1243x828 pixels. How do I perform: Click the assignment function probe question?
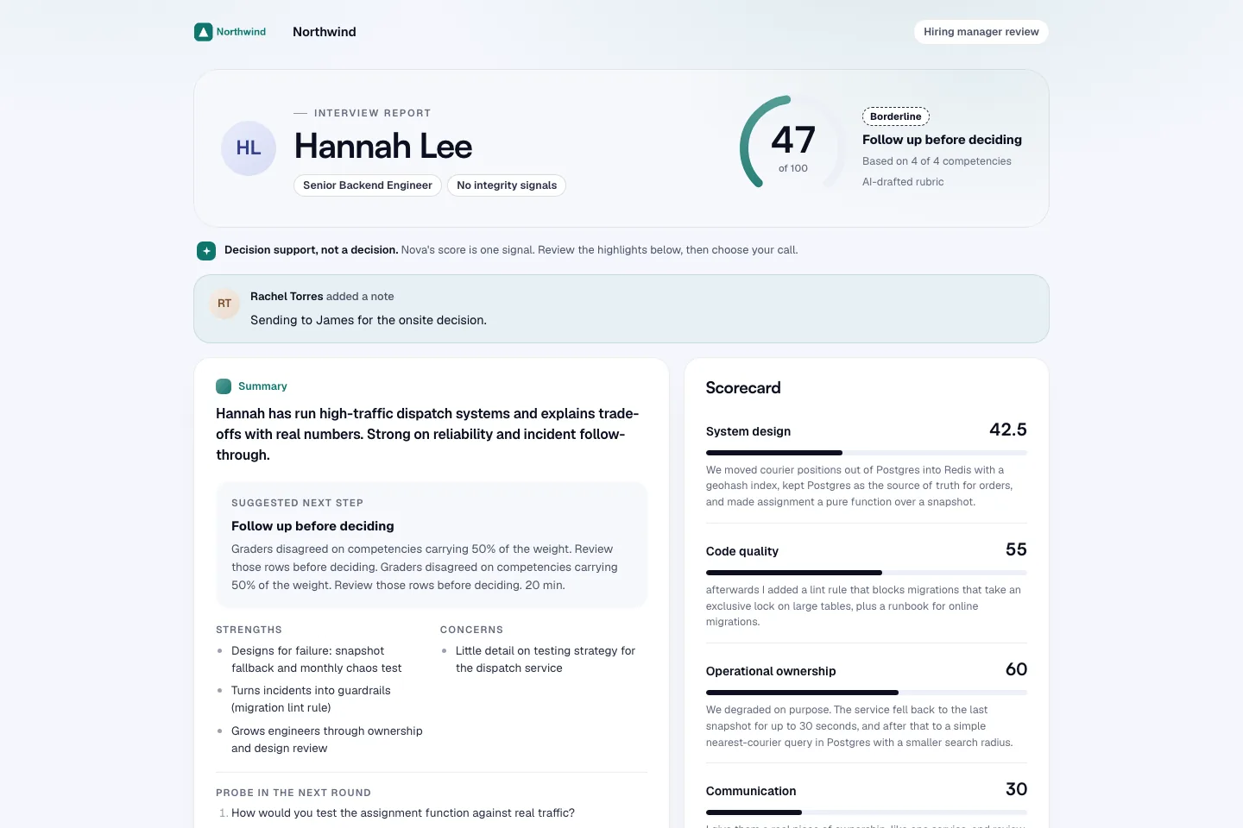click(403, 813)
